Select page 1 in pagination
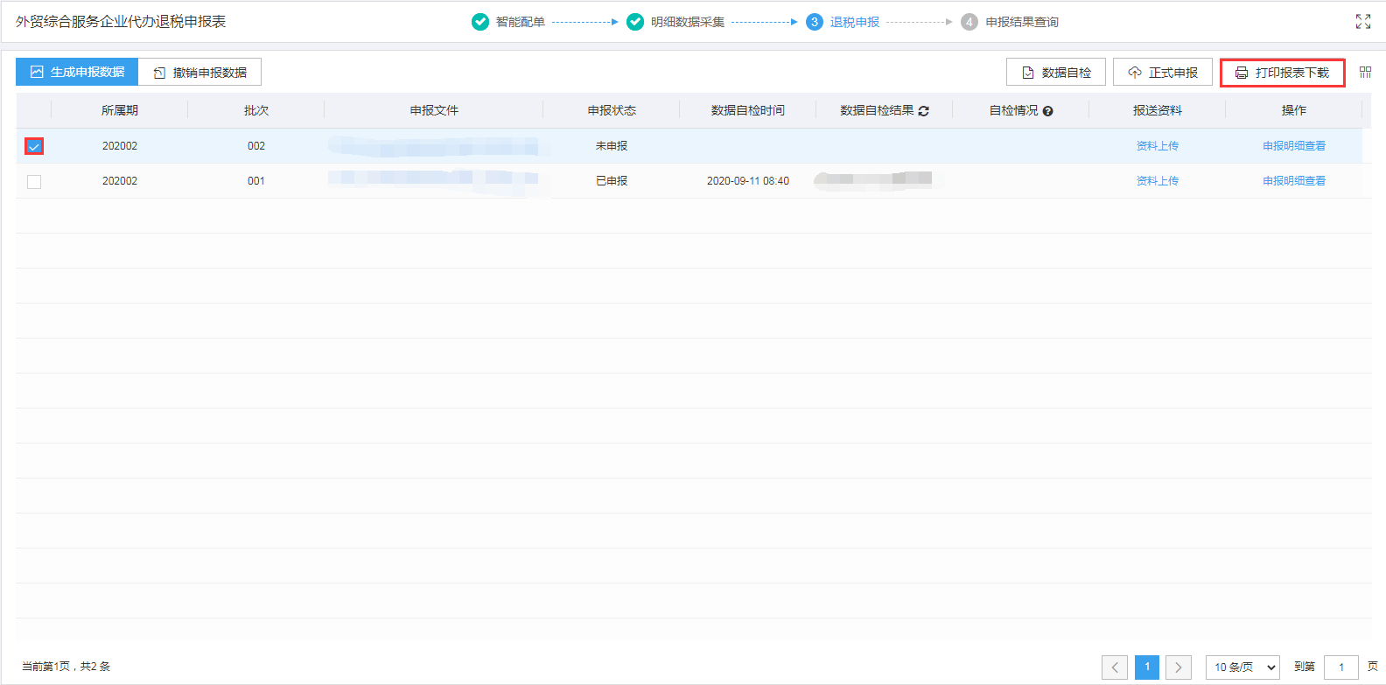Image resolution: width=1386 pixels, height=685 pixels. pyautogui.click(x=1147, y=668)
